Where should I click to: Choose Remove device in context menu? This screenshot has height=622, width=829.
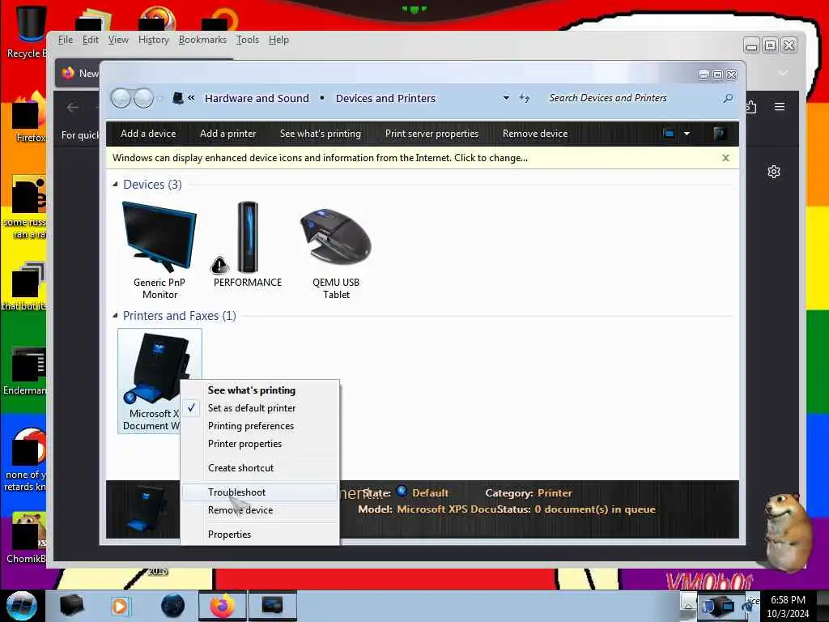[x=260, y=510]
